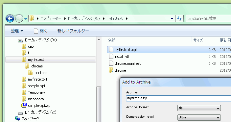Go back using the blue Back arrow
Viewport: 231px width, 122px height.
pyautogui.click(x=10, y=19)
